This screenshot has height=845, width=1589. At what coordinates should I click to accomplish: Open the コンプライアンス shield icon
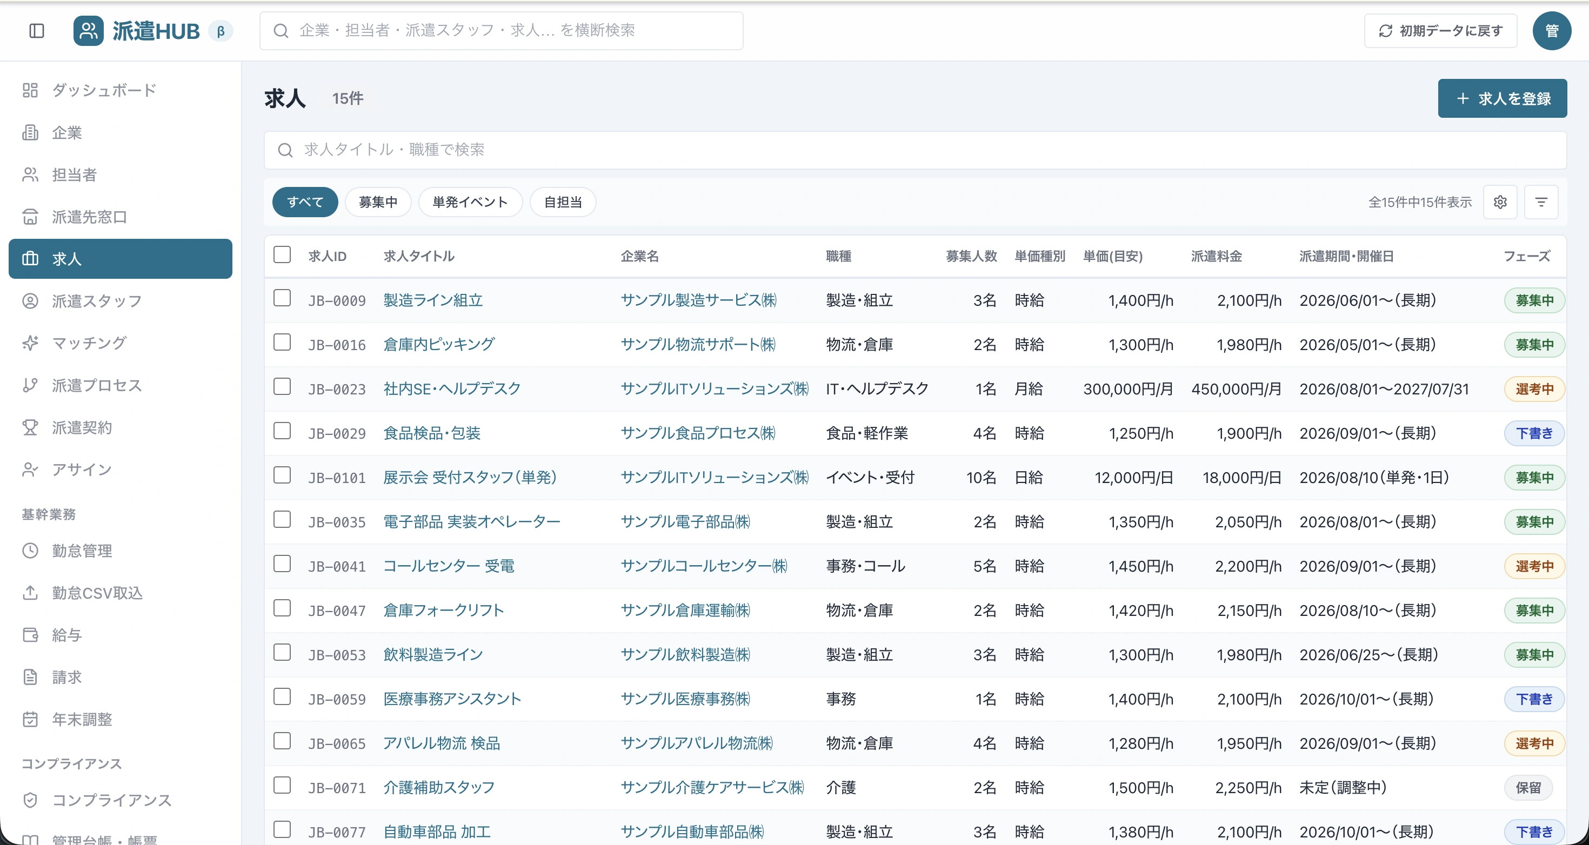30,800
